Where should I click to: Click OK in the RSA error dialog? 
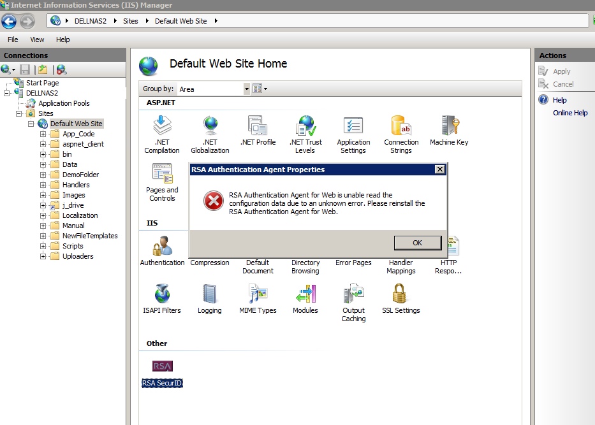click(x=417, y=243)
